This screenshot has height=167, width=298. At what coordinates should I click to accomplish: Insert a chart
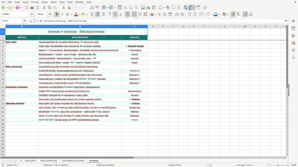148,8
